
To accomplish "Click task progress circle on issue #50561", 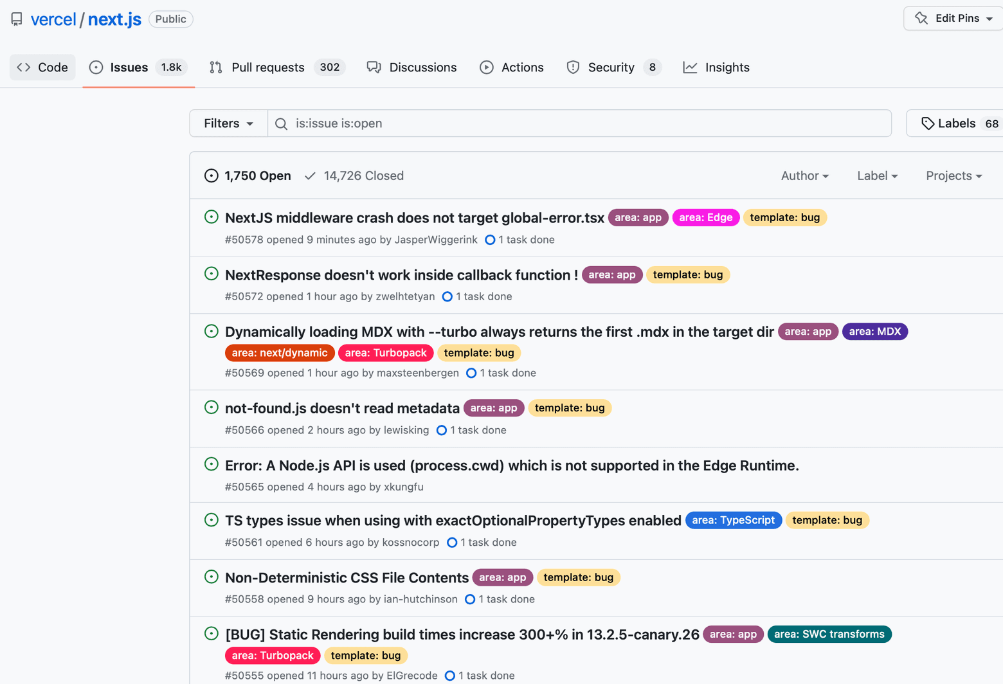I will pos(452,543).
